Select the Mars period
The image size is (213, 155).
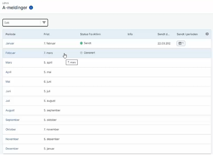click(9, 63)
